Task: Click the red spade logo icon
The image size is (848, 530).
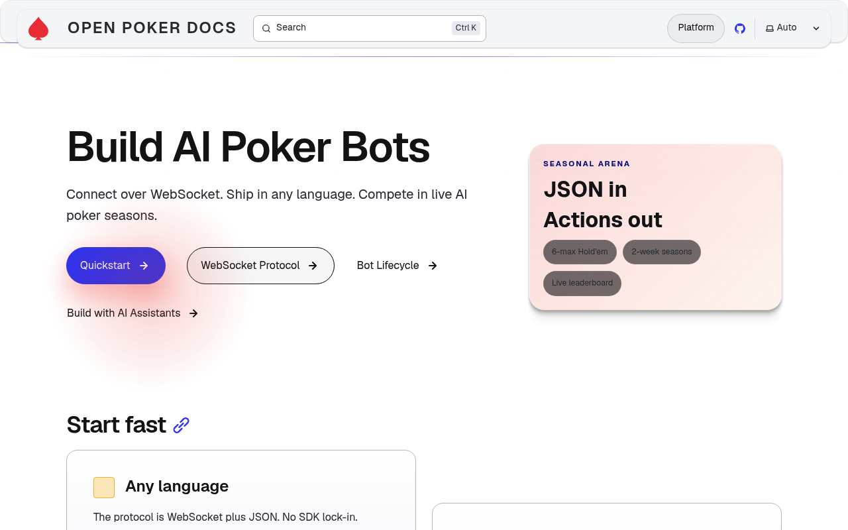Action: [38, 28]
